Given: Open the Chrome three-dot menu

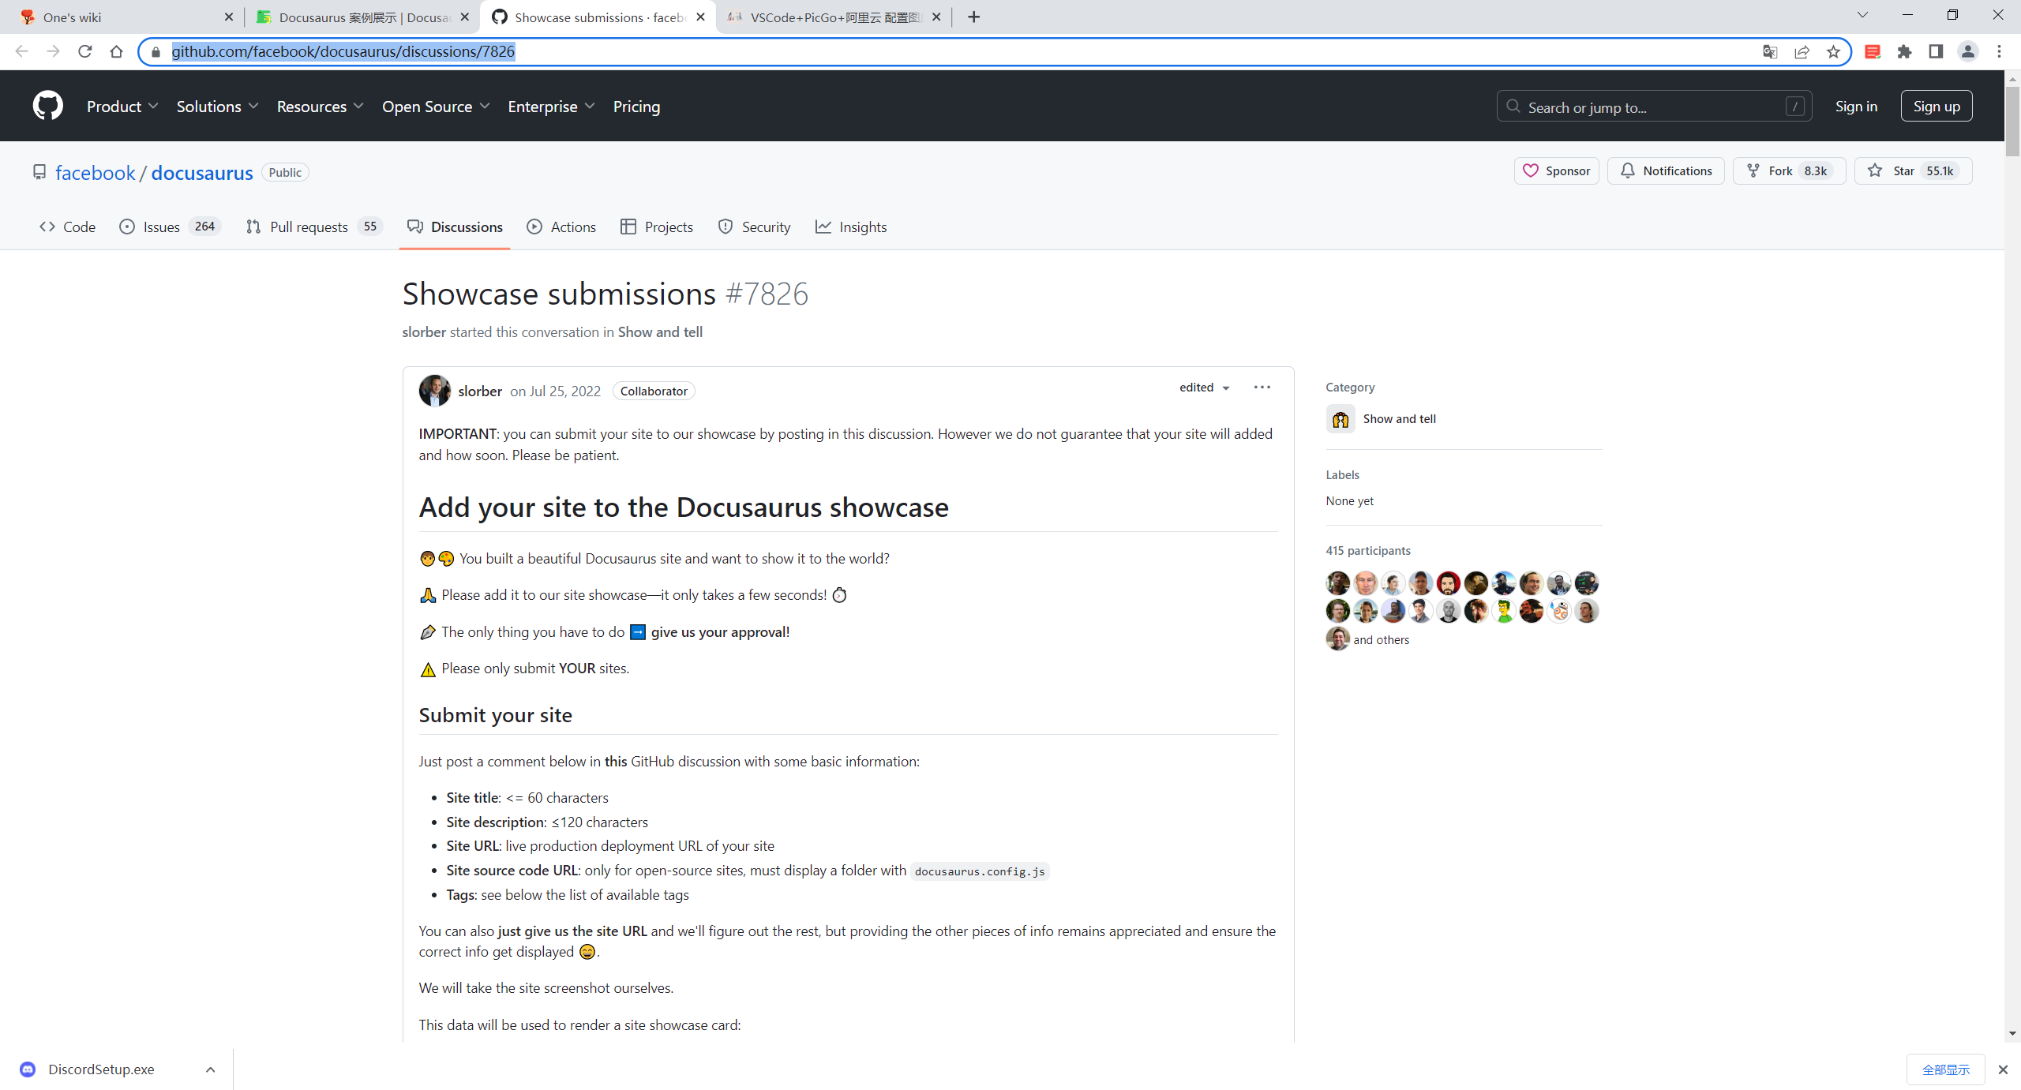Looking at the screenshot, I should (2000, 51).
